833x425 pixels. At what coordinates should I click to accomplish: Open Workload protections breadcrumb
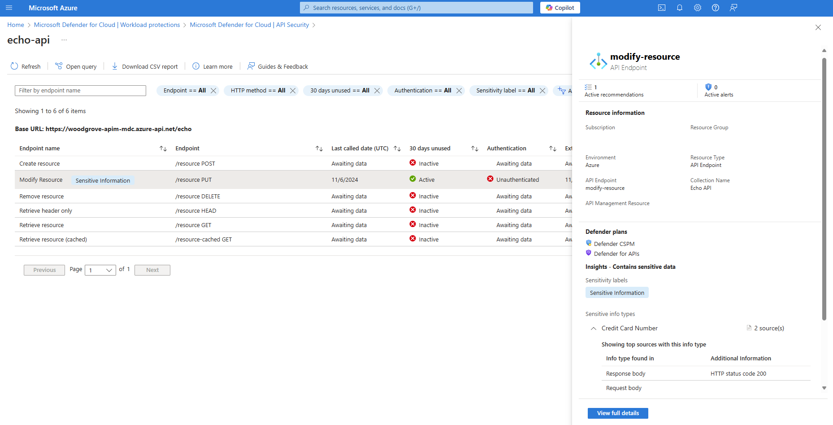(x=107, y=25)
